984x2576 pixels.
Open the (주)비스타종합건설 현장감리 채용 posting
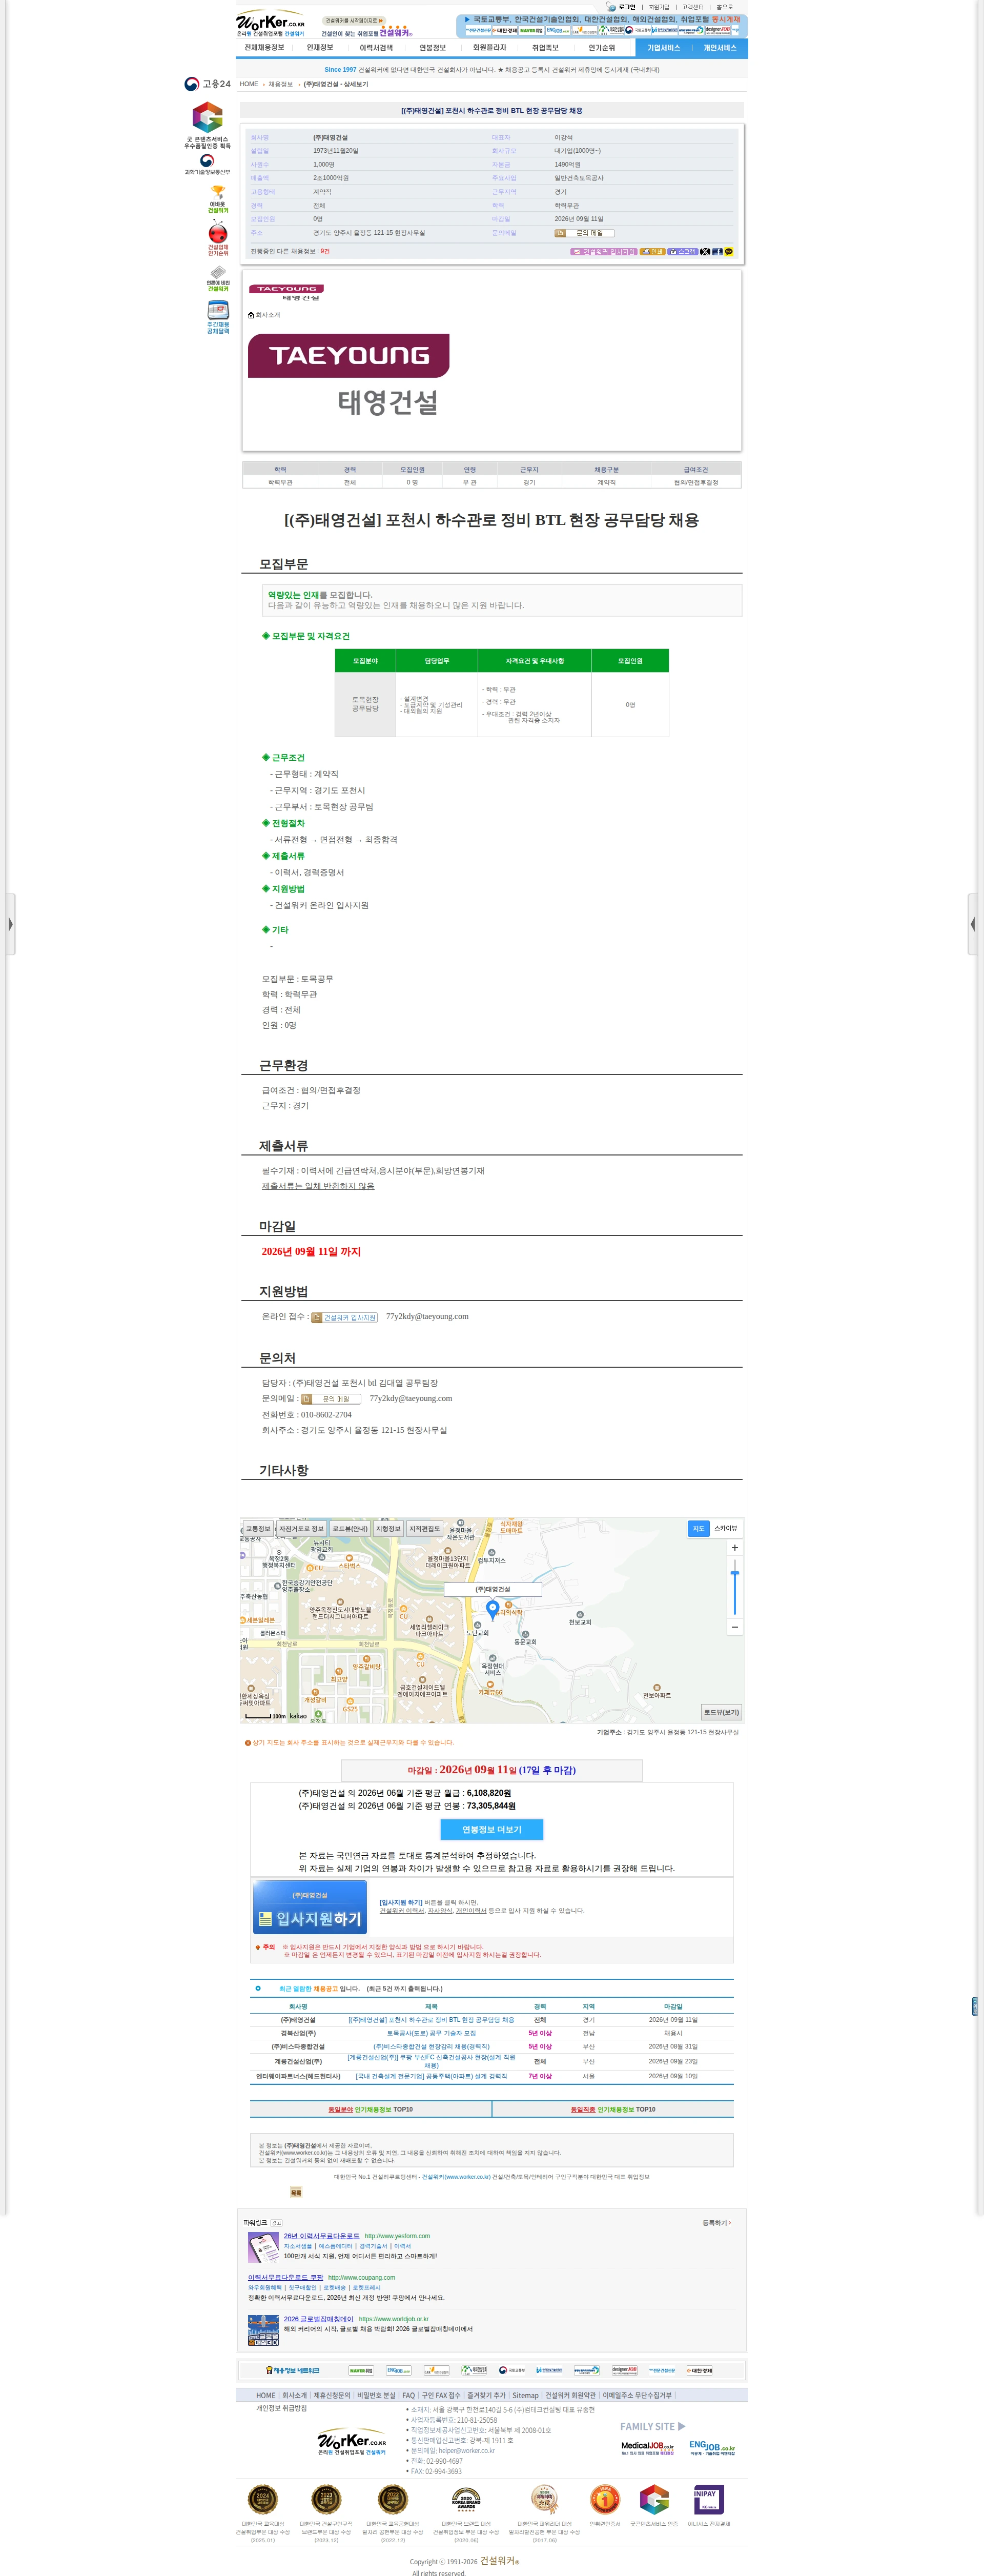(x=431, y=2047)
